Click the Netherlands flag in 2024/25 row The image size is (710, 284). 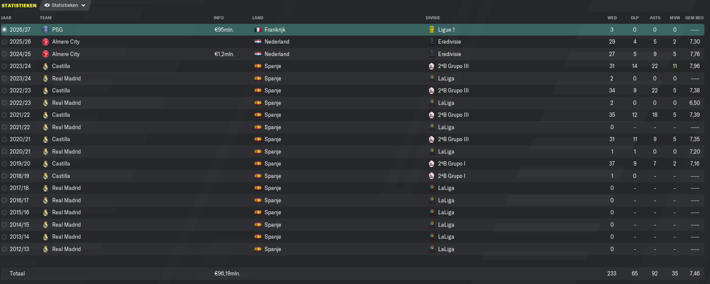258,54
